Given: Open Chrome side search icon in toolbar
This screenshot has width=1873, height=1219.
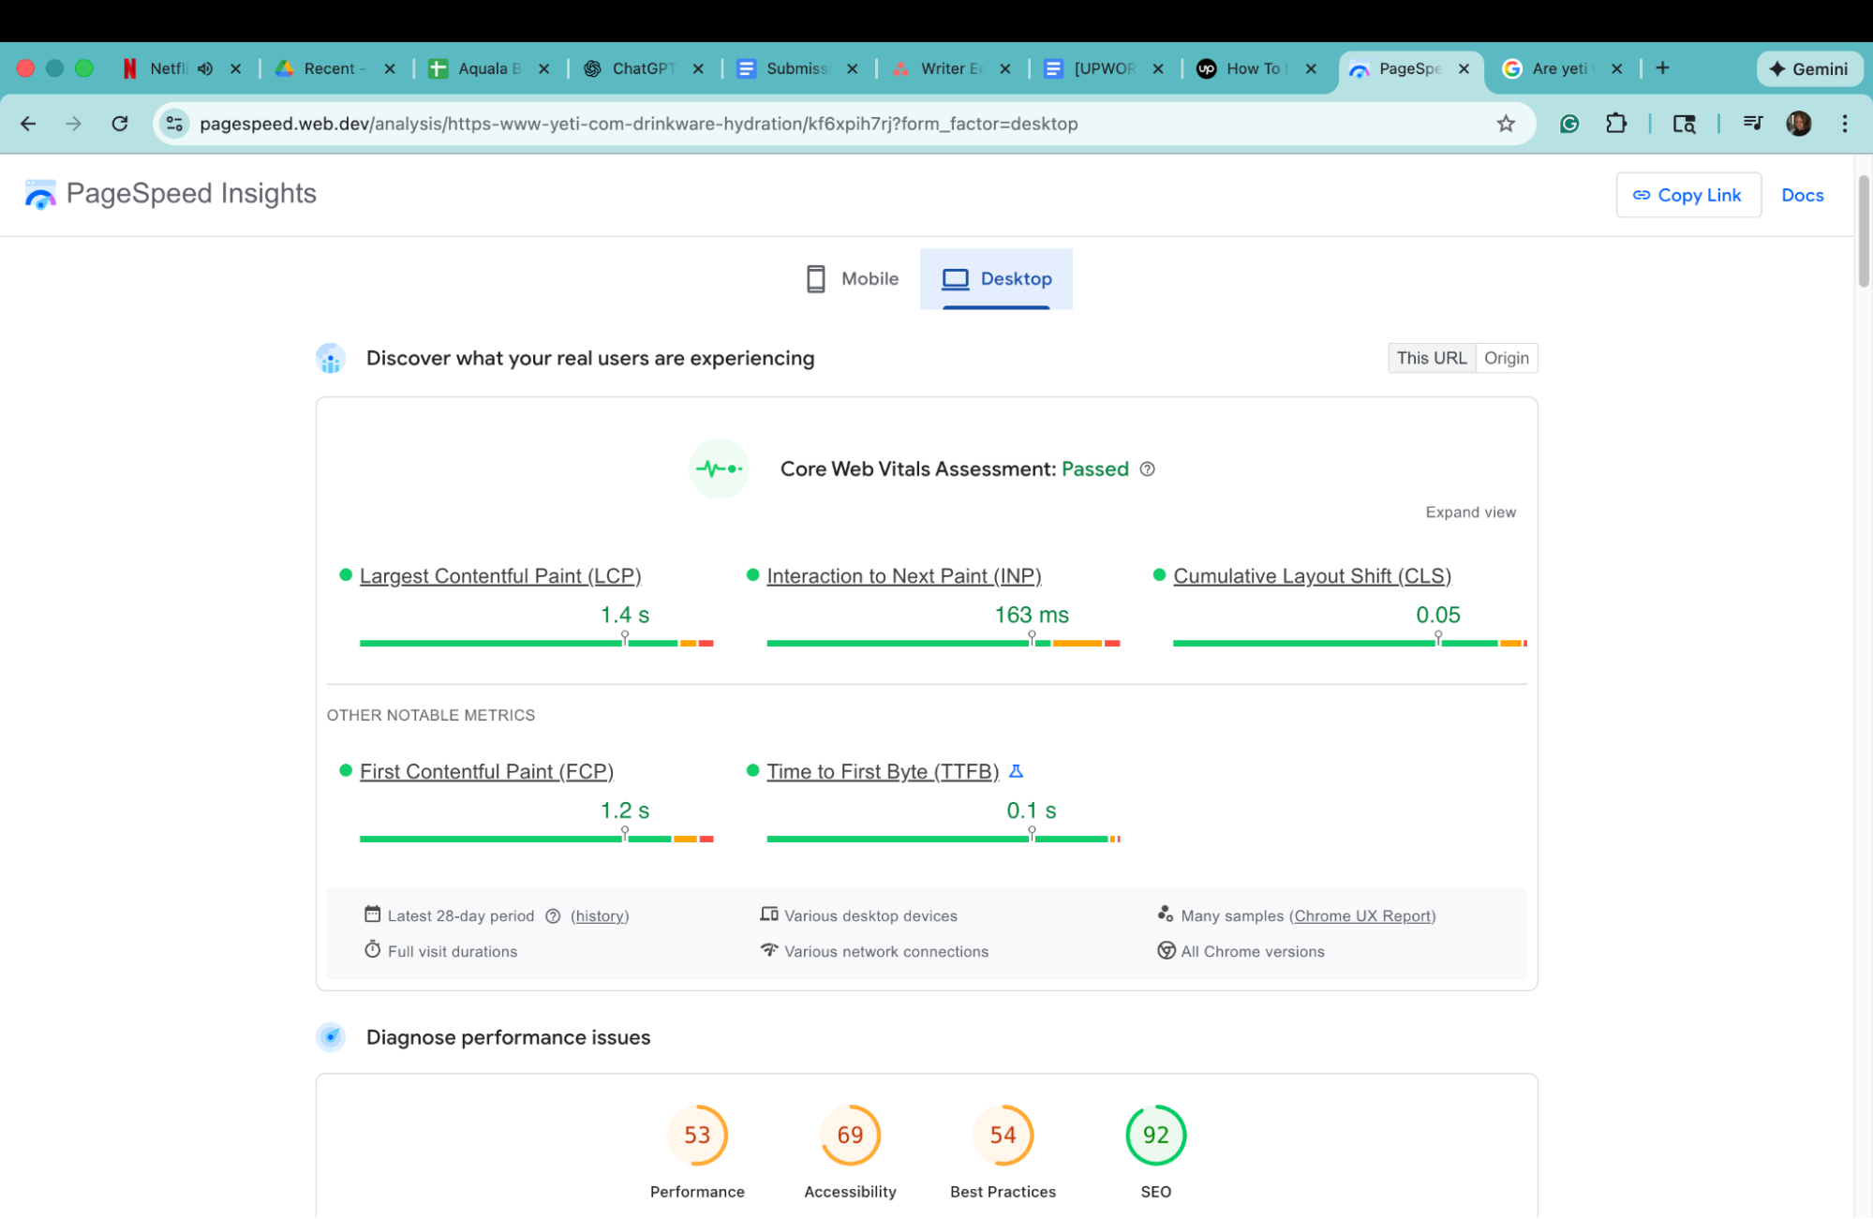Looking at the screenshot, I should tap(1684, 124).
